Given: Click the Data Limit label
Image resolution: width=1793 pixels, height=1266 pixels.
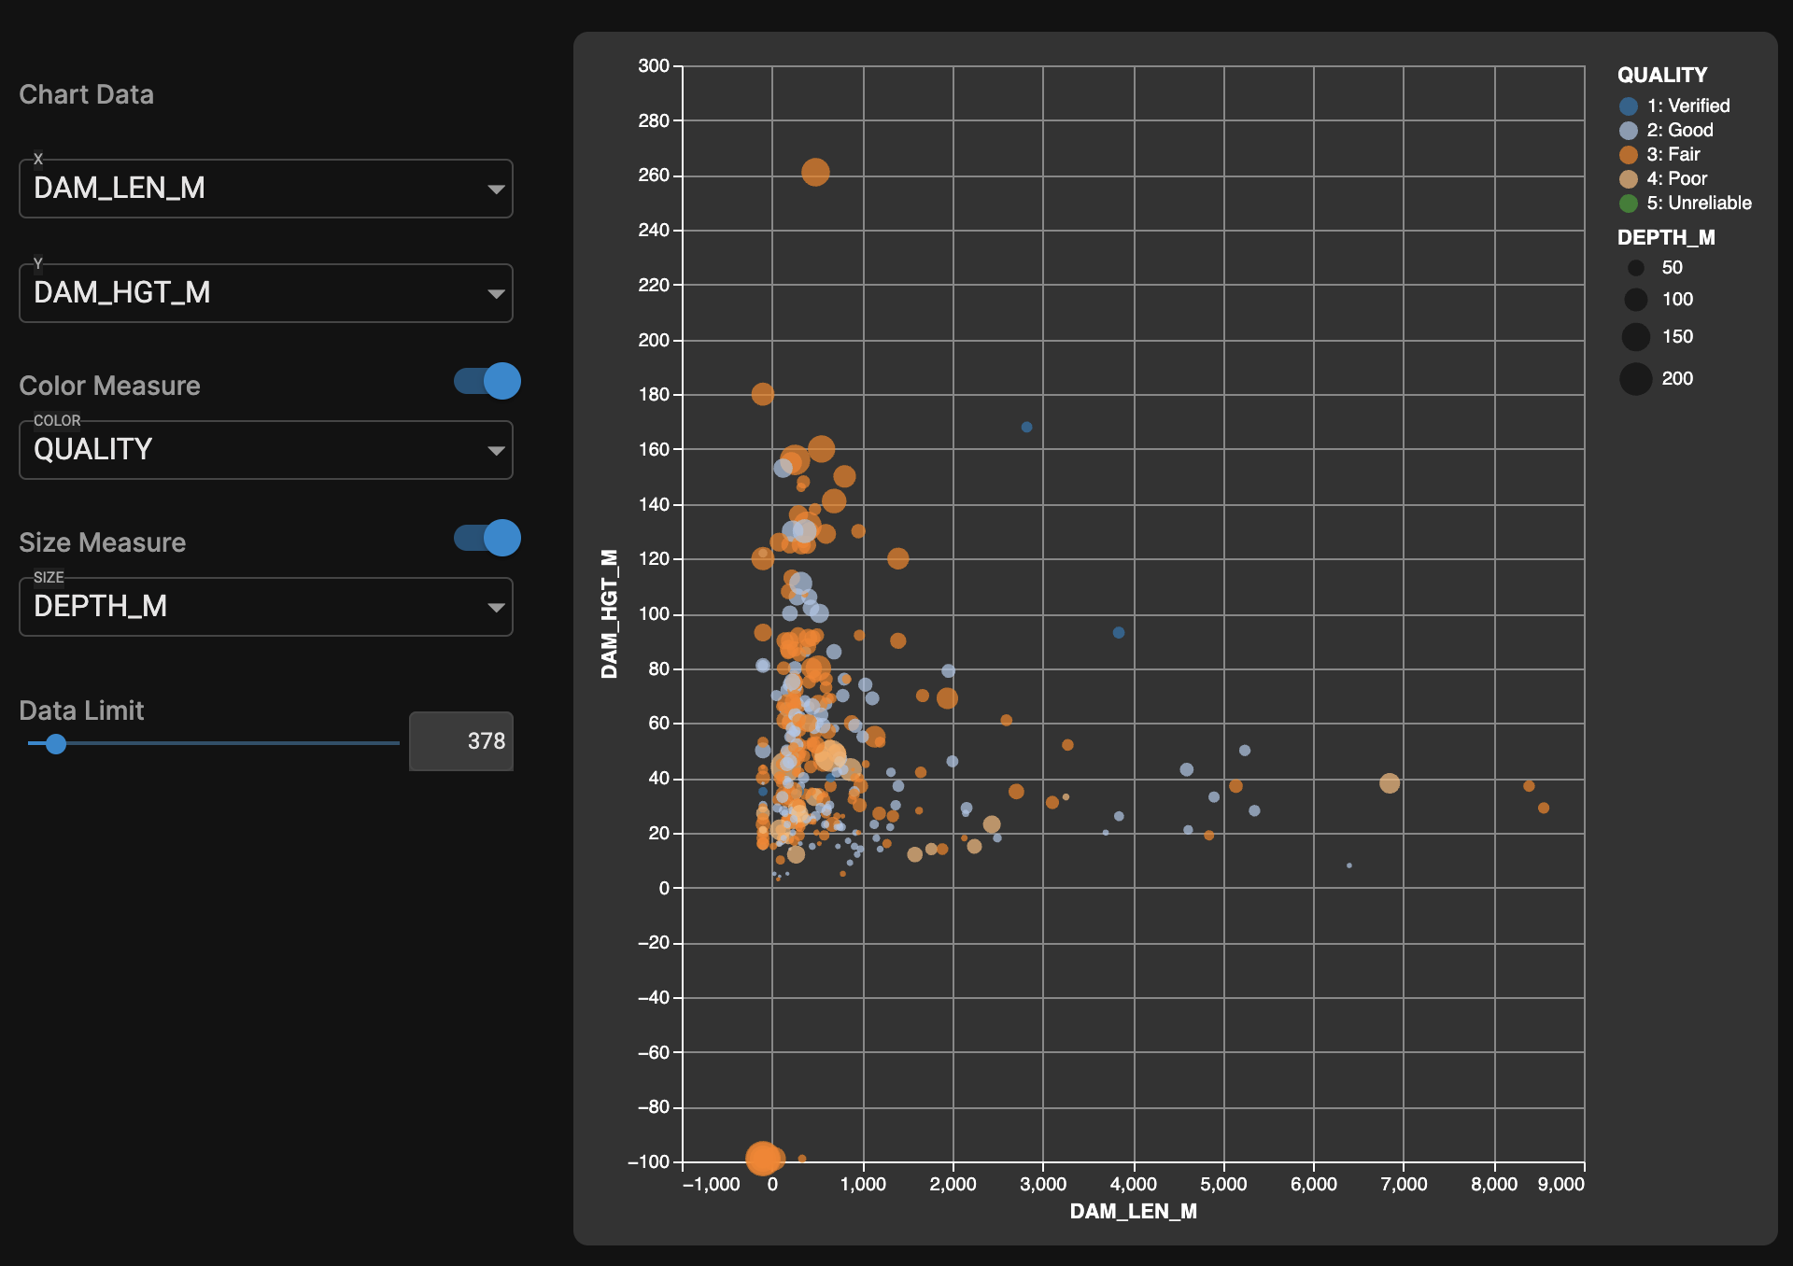Looking at the screenshot, I should [81, 710].
